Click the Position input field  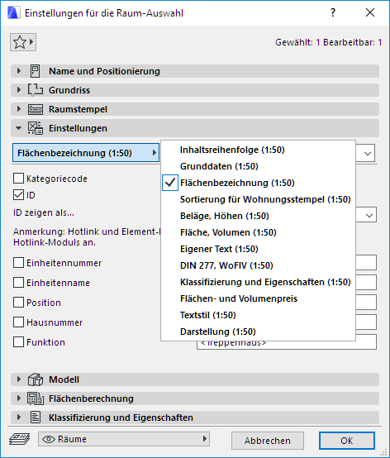366,302
